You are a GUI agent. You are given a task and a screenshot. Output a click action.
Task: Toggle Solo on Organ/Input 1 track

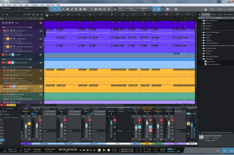pyautogui.click(x=8, y=39)
